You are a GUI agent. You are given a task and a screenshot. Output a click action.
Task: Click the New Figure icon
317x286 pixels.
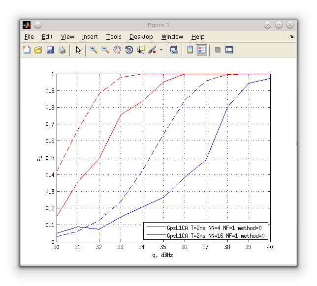tap(27, 50)
